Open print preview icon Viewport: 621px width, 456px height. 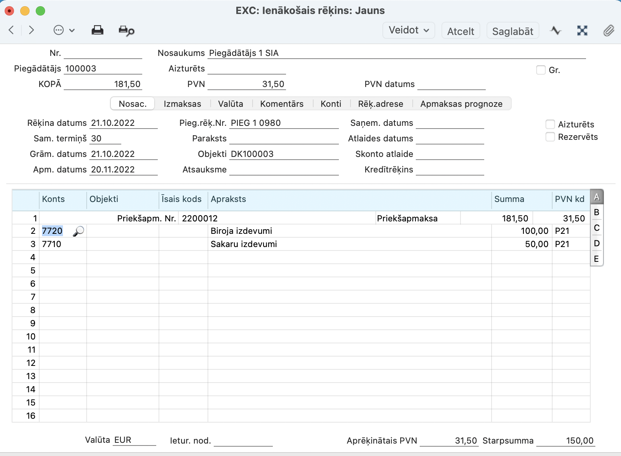(x=126, y=30)
